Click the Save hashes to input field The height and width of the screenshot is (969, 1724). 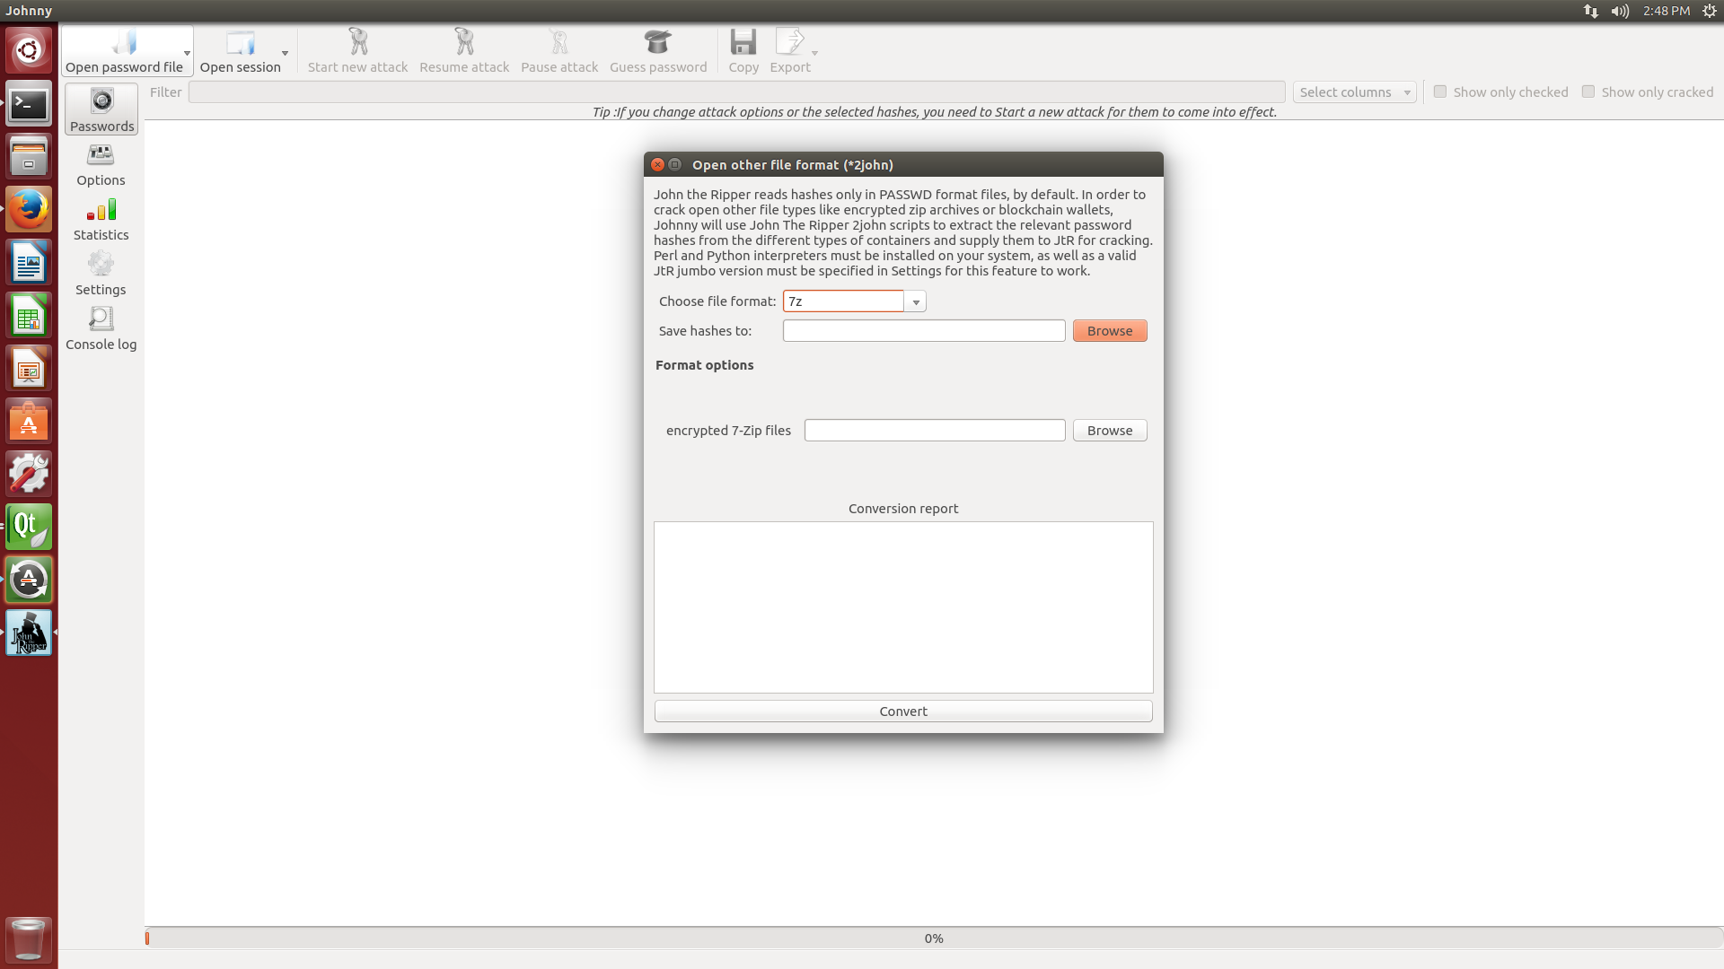924,330
